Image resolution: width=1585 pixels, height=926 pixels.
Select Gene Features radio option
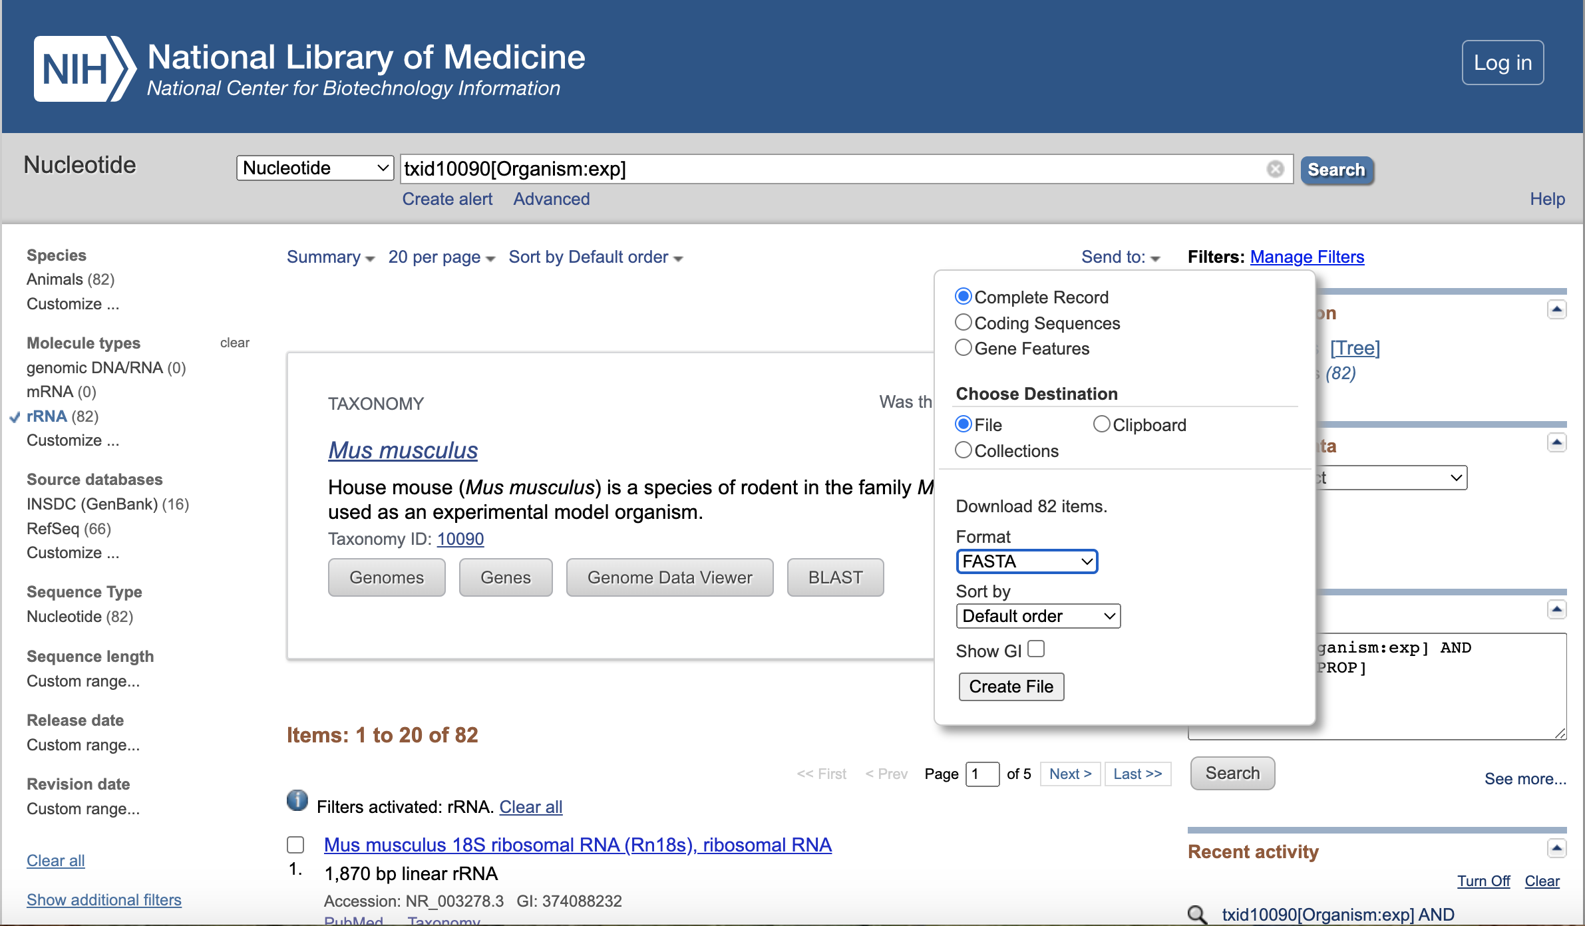point(963,347)
